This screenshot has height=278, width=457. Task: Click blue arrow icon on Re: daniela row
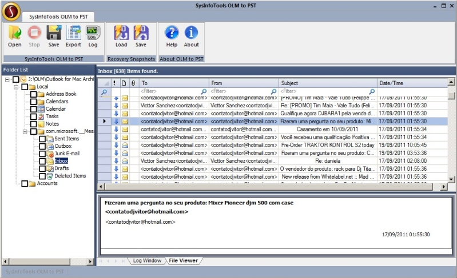click(116, 161)
